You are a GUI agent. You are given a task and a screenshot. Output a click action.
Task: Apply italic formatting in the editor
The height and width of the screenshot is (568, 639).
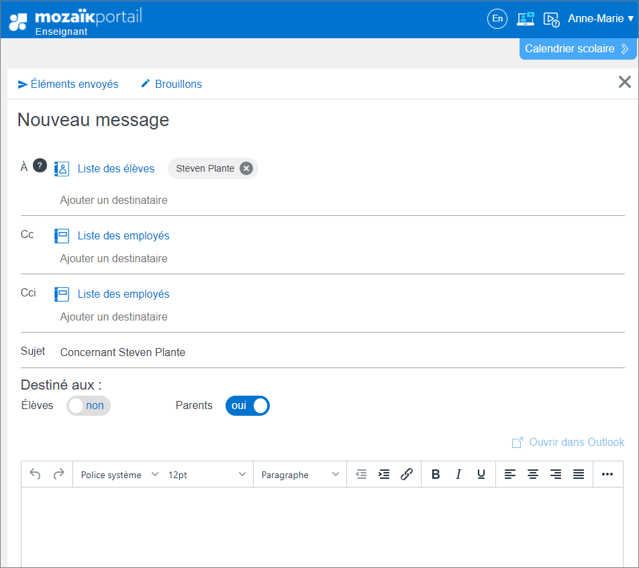tap(458, 474)
